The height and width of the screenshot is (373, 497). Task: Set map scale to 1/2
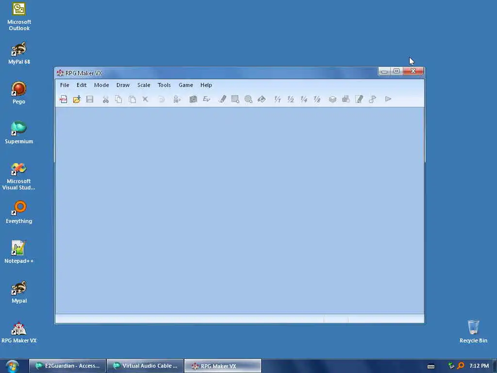click(291, 99)
